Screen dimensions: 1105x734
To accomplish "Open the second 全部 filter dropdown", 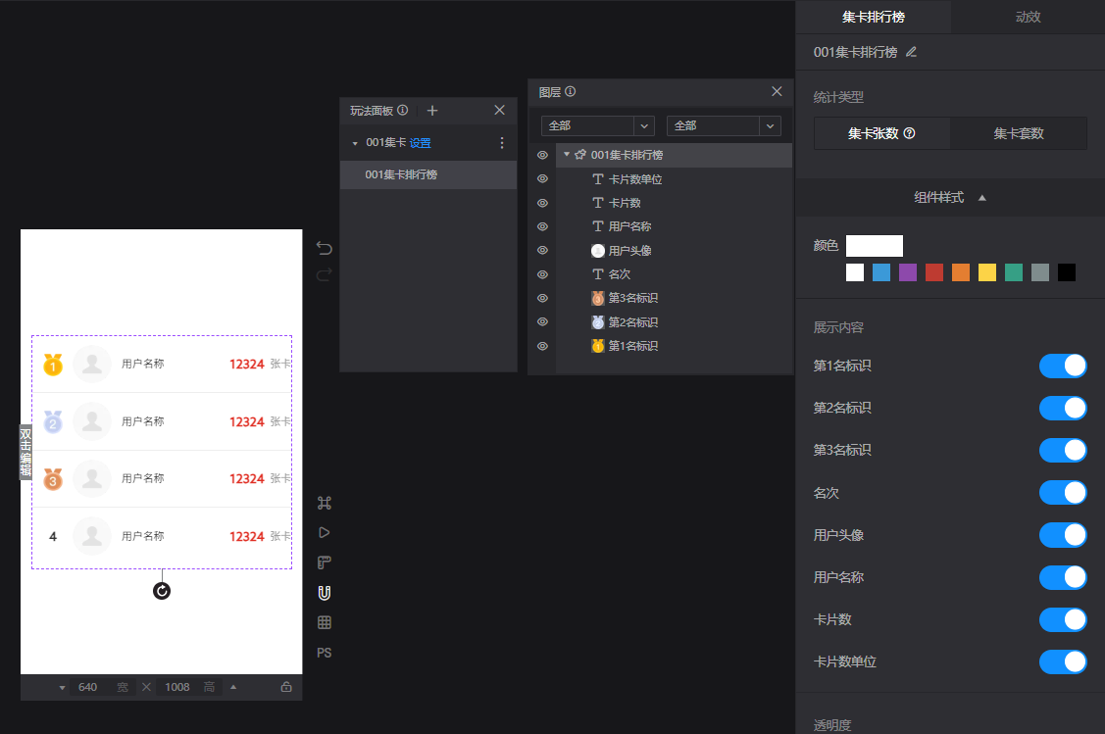I will (724, 126).
